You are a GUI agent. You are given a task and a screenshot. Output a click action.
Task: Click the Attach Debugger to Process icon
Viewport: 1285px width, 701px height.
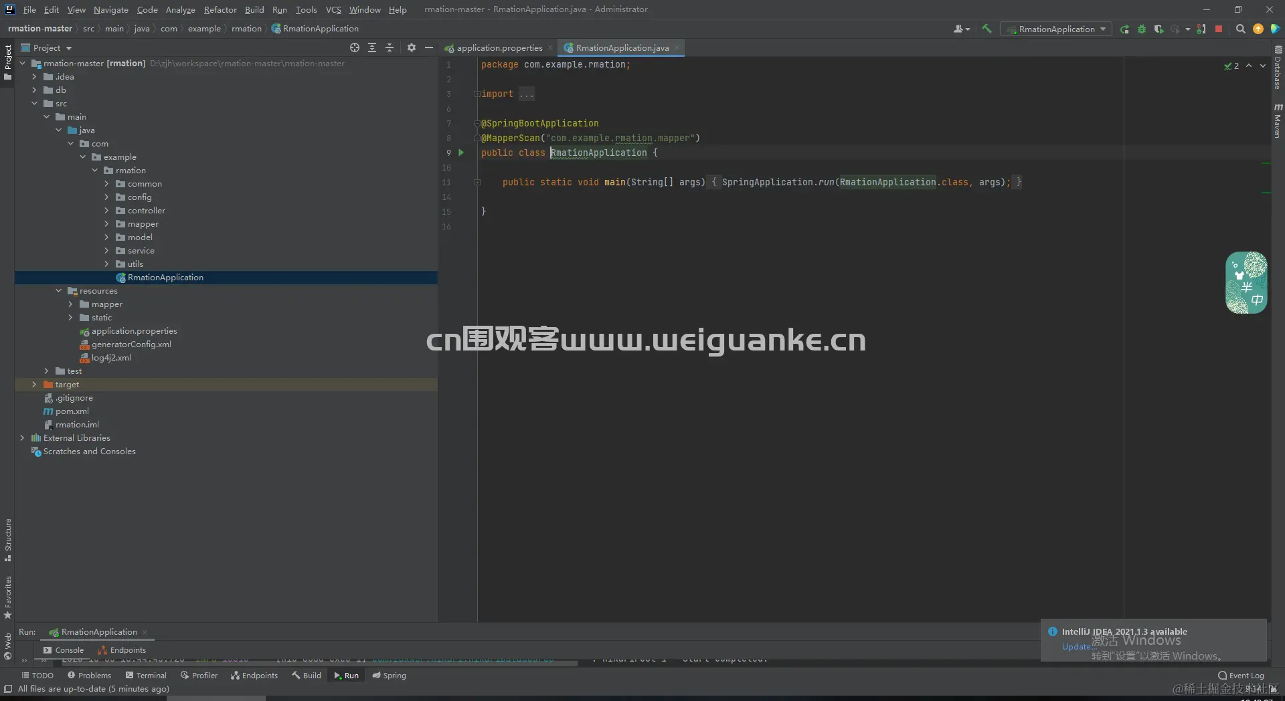1201,29
